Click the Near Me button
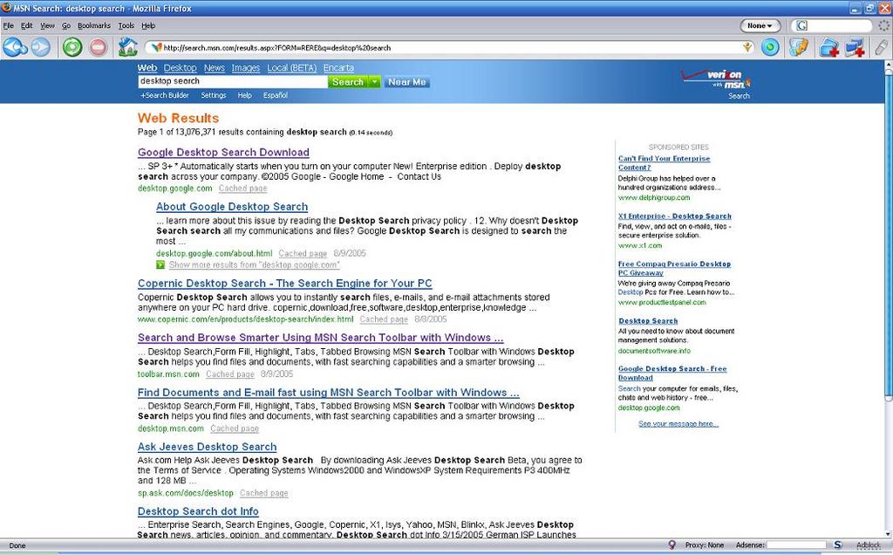The height and width of the screenshot is (555, 893). click(x=406, y=82)
